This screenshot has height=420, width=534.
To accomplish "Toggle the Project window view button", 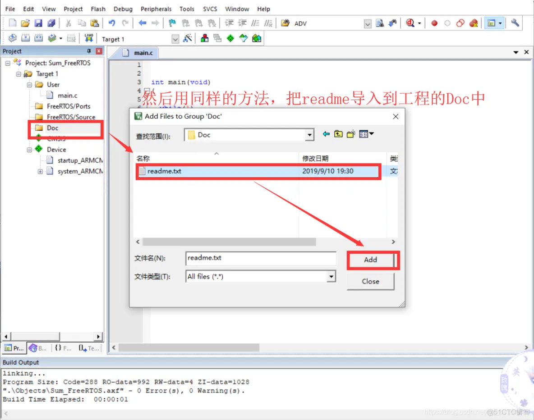I will coord(491,23).
